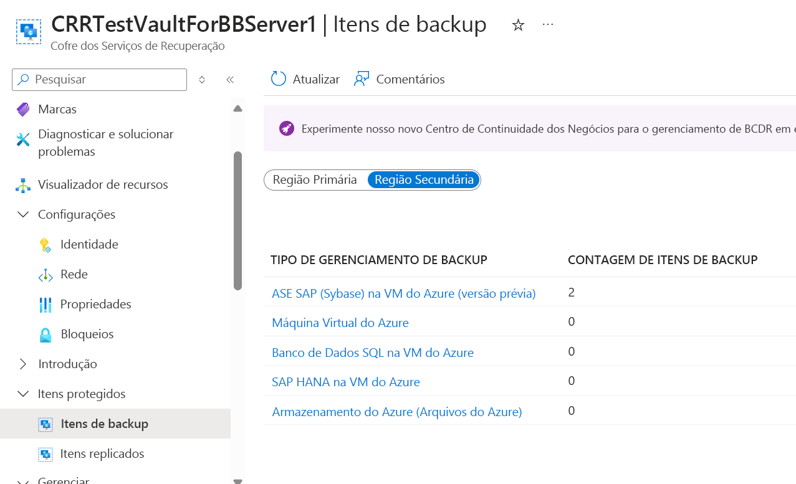The height and width of the screenshot is (484, 796).
Task: Open ASE SAP (Sybase) na VM link
Action: click(403, 293)
